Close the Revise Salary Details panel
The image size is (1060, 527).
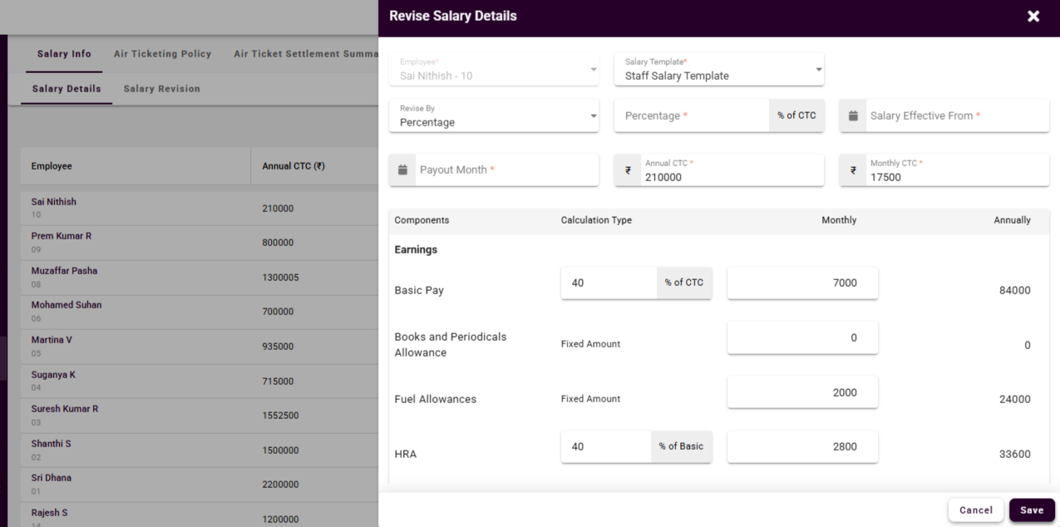click(1033, 17)
